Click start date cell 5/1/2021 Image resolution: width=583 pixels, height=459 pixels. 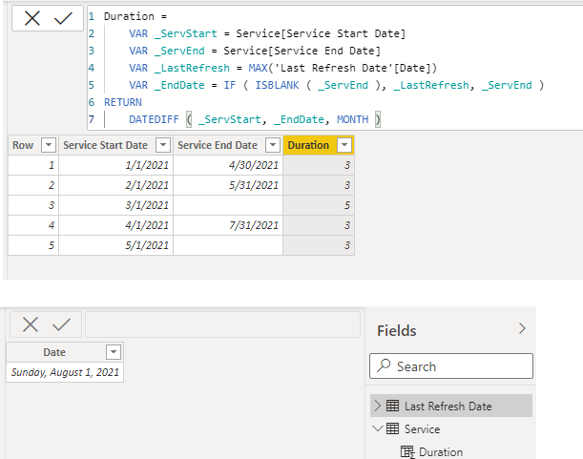116,245
